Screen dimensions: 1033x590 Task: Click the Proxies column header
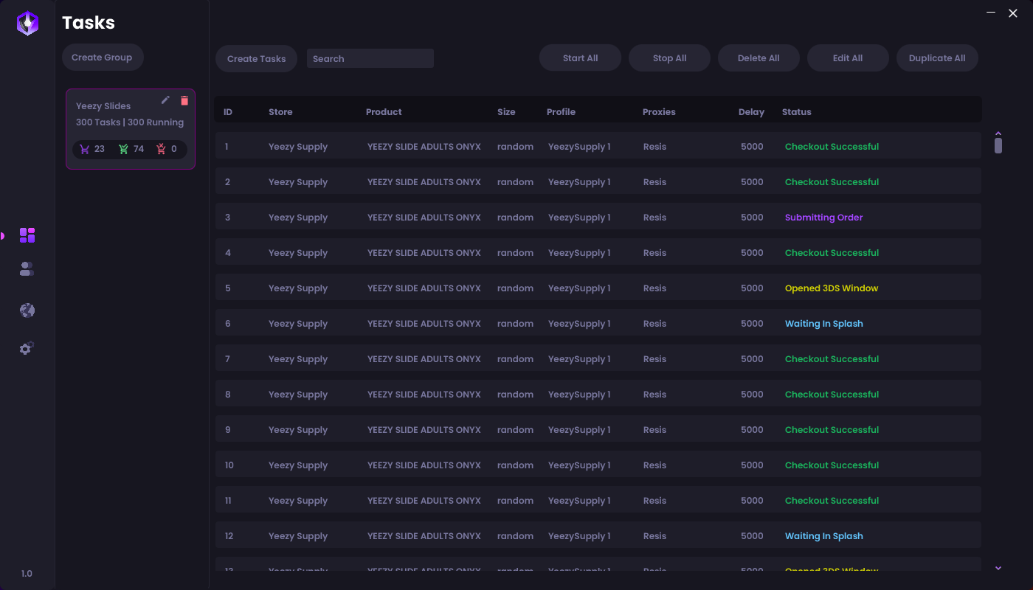pos(659,112)
